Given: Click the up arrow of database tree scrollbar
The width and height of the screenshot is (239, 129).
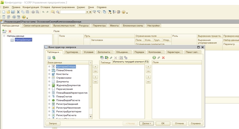Looking at the screenshot, I should coord(90,62).
